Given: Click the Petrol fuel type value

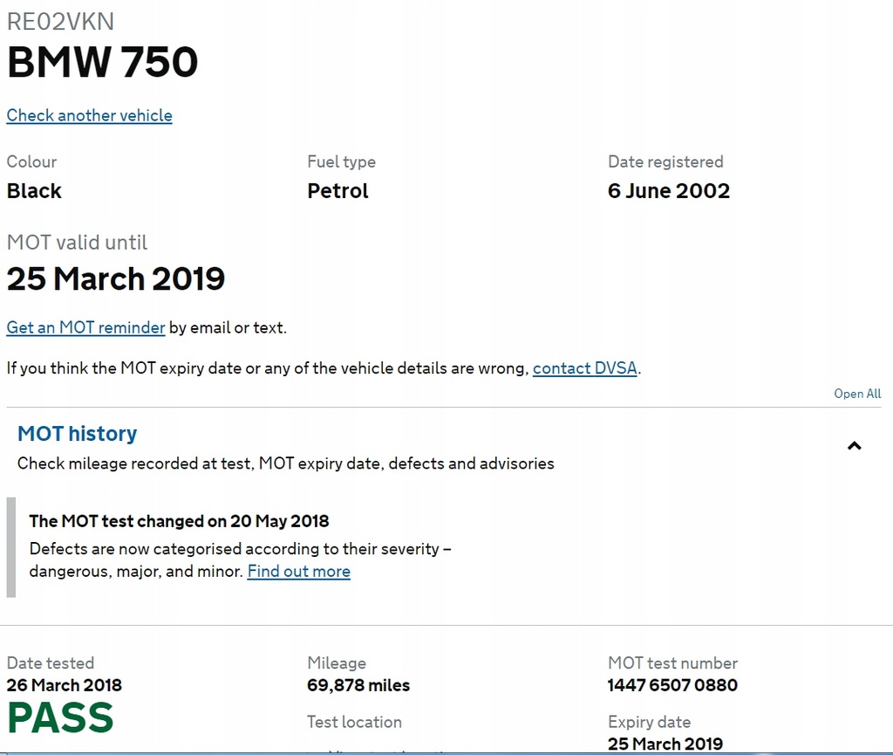Looking at the screenshot, I should [337, 191].
